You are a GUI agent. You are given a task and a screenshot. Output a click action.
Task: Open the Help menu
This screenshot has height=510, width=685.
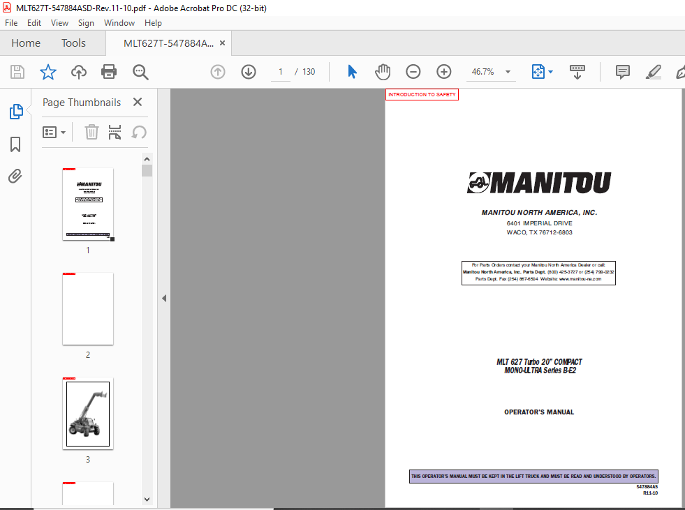[153, 23]
